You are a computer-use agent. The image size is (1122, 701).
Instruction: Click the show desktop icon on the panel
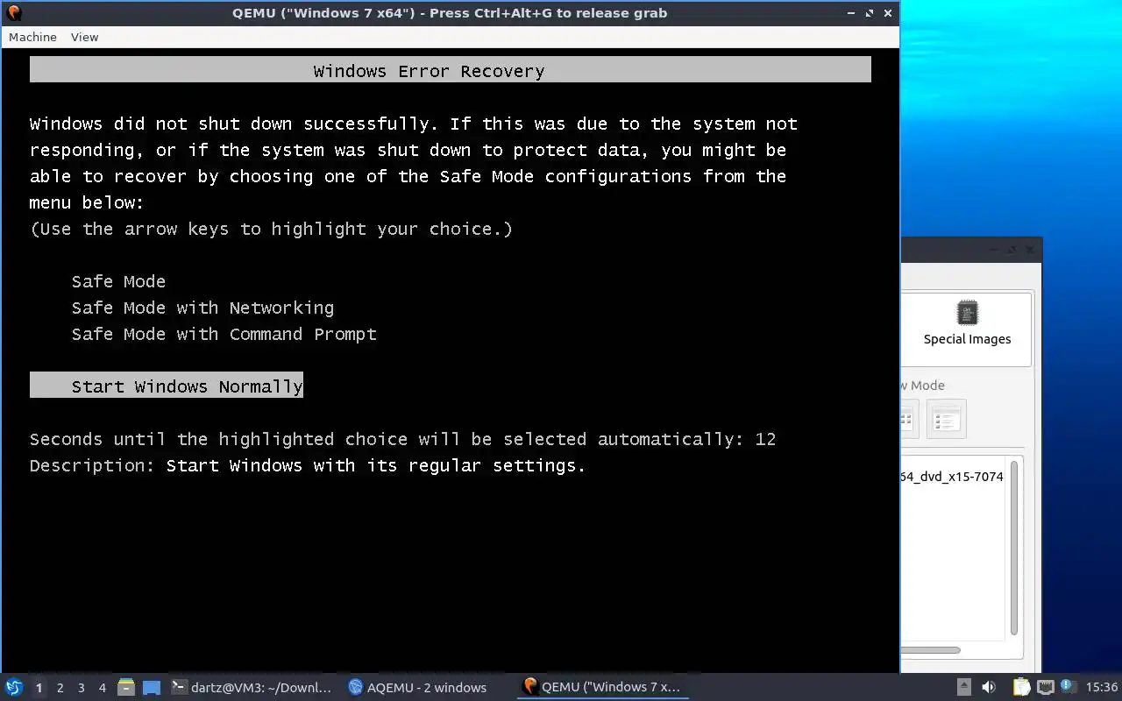(x=152, y=687)
